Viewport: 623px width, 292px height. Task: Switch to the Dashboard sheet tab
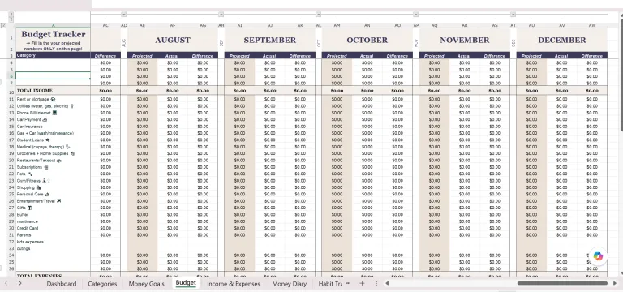click(61, 284)
